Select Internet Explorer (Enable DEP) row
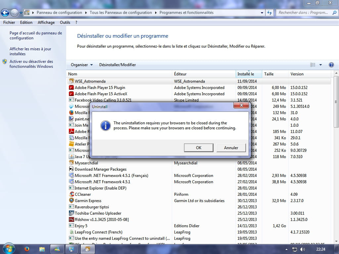 tap(199, 188)
